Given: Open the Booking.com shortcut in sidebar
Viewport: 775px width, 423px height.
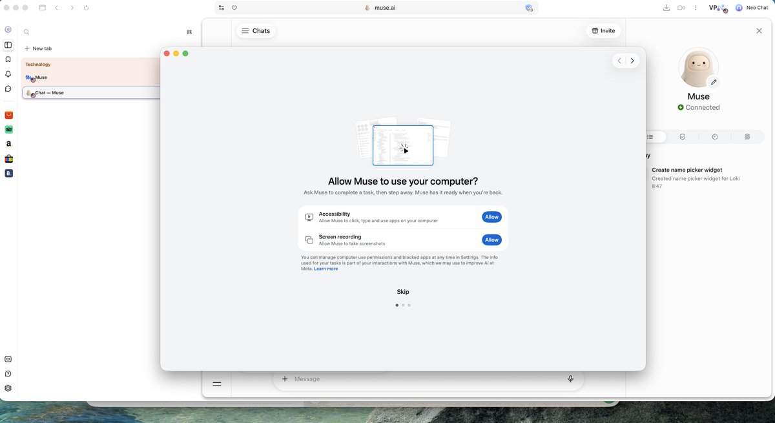Looking at the screenshot, I should (8, 173).
